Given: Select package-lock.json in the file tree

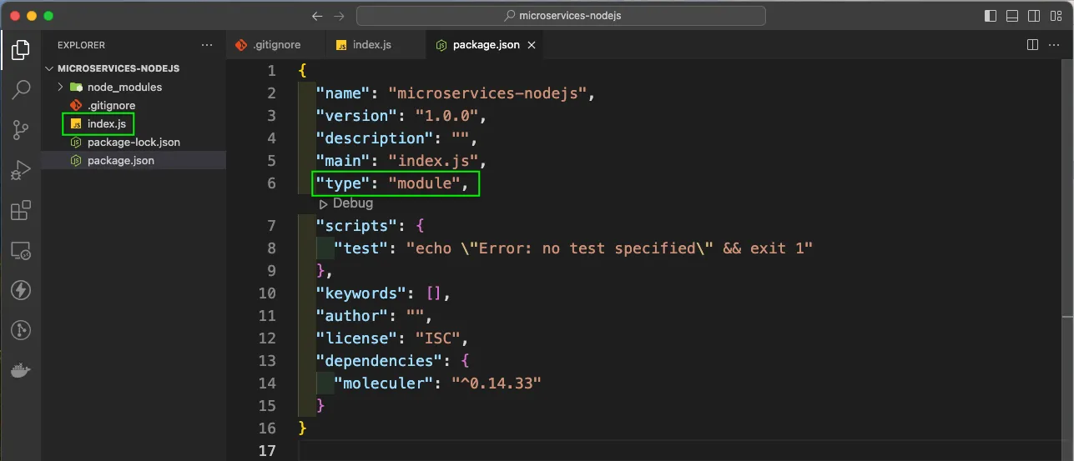Looking at the screenshot, I should 134,142.
